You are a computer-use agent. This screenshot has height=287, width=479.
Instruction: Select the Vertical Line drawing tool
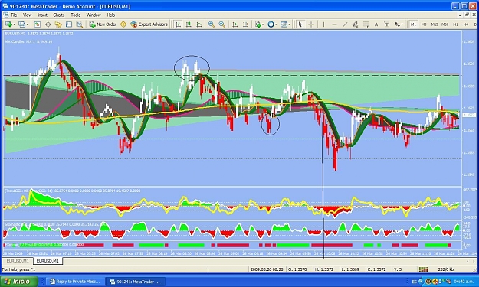[324, 24]
